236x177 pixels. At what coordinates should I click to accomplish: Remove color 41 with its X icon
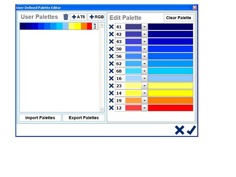tap(111, 27)
